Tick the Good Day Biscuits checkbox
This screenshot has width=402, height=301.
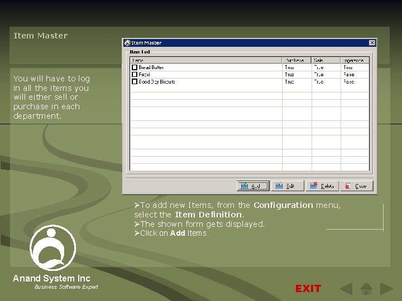pyautogui.click(x=135, y=81)
